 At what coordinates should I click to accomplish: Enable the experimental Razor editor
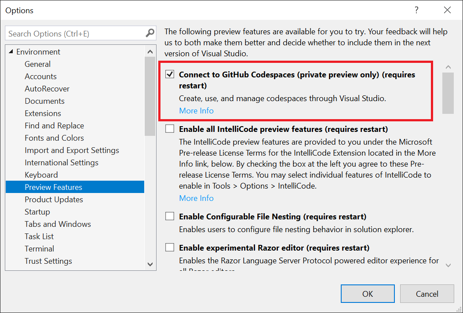pyautogui.click(x=170, y=247)
